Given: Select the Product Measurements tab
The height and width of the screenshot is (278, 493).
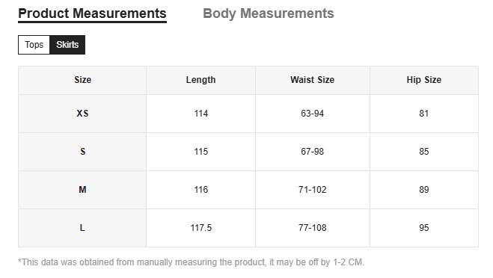Looking at the screenshot, I should pos(92,13).
